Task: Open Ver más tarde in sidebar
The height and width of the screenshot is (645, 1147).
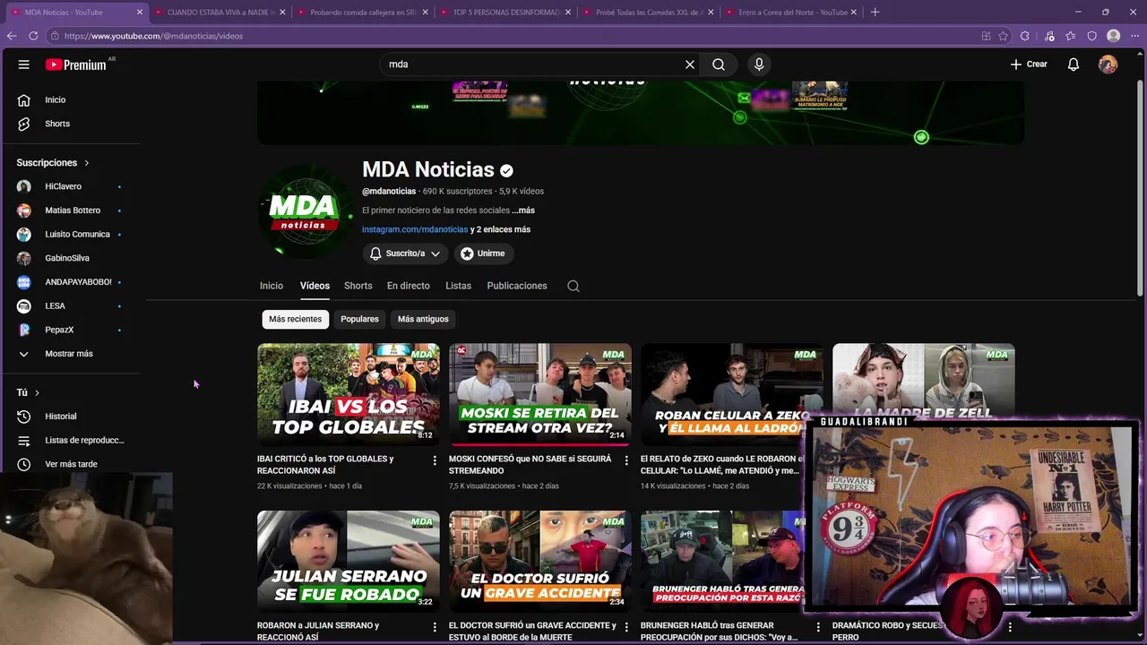Action: tap(72, 464)
